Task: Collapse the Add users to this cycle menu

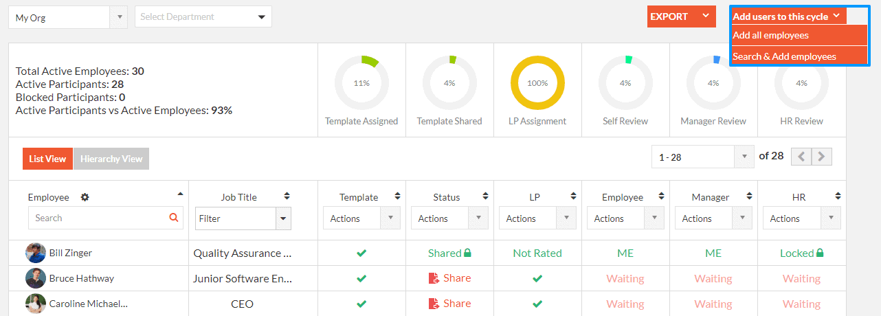Action: click(789, 16)
